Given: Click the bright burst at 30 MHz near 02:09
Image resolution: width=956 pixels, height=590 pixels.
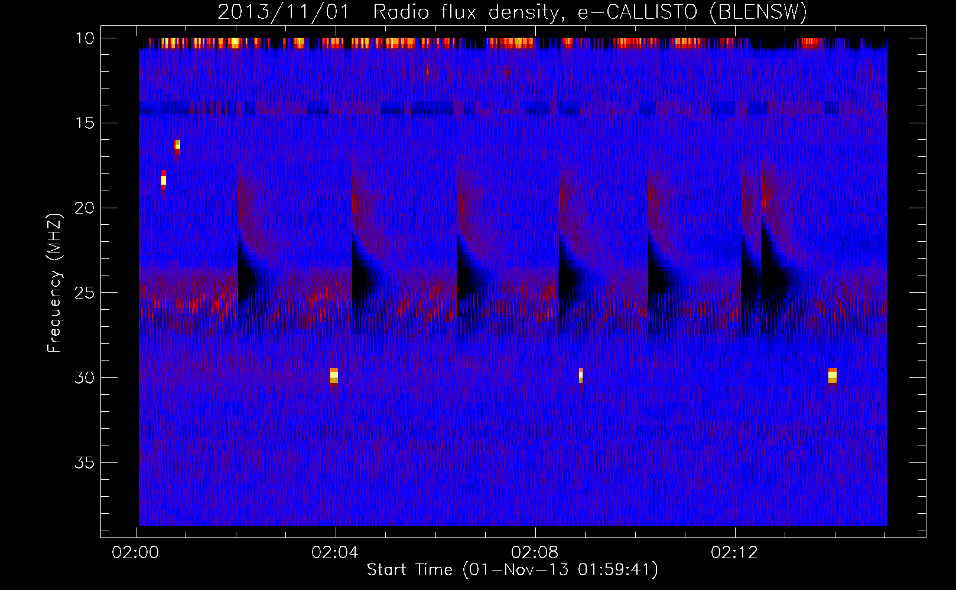Looking at the screenshot, I should coord(581,376).
